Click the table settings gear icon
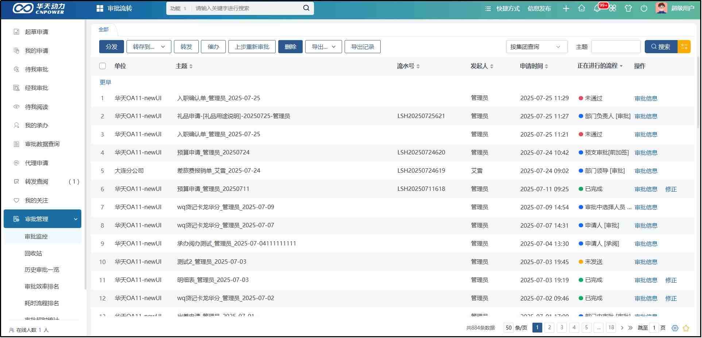 tap(675, 328)
